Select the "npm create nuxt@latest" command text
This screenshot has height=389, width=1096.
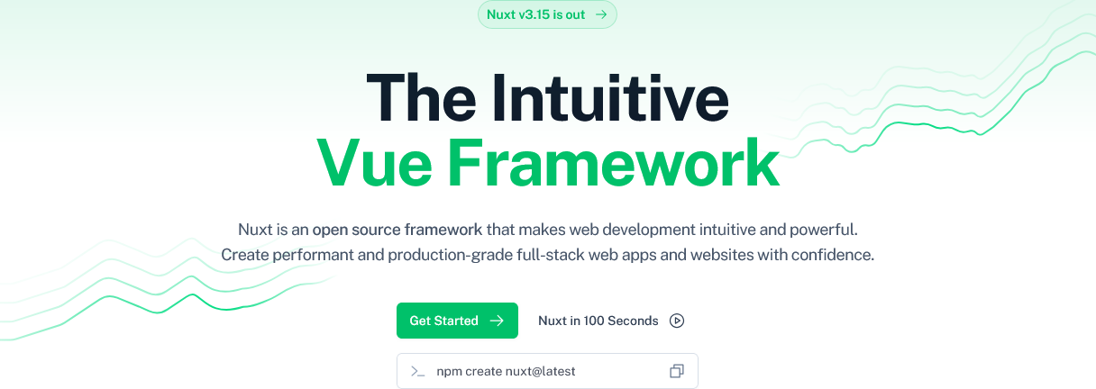click(x=506, y=371)
